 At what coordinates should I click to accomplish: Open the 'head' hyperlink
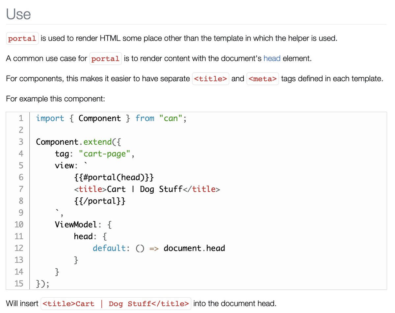pyautogui.click(x=272, y=59)
